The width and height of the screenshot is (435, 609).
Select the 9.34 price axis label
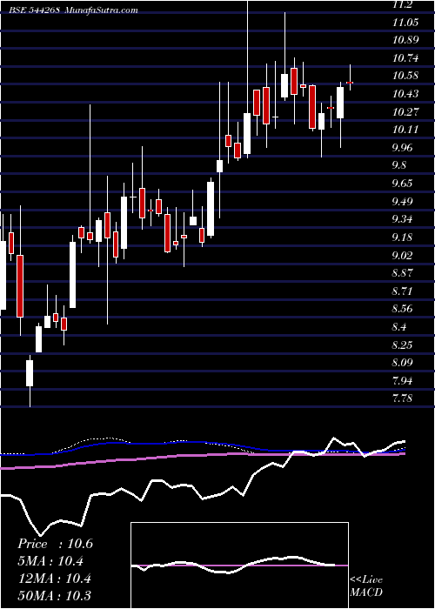coord(403,219)
